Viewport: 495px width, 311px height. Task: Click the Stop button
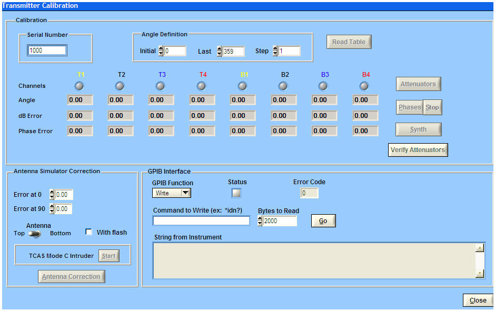click(432, 107)
